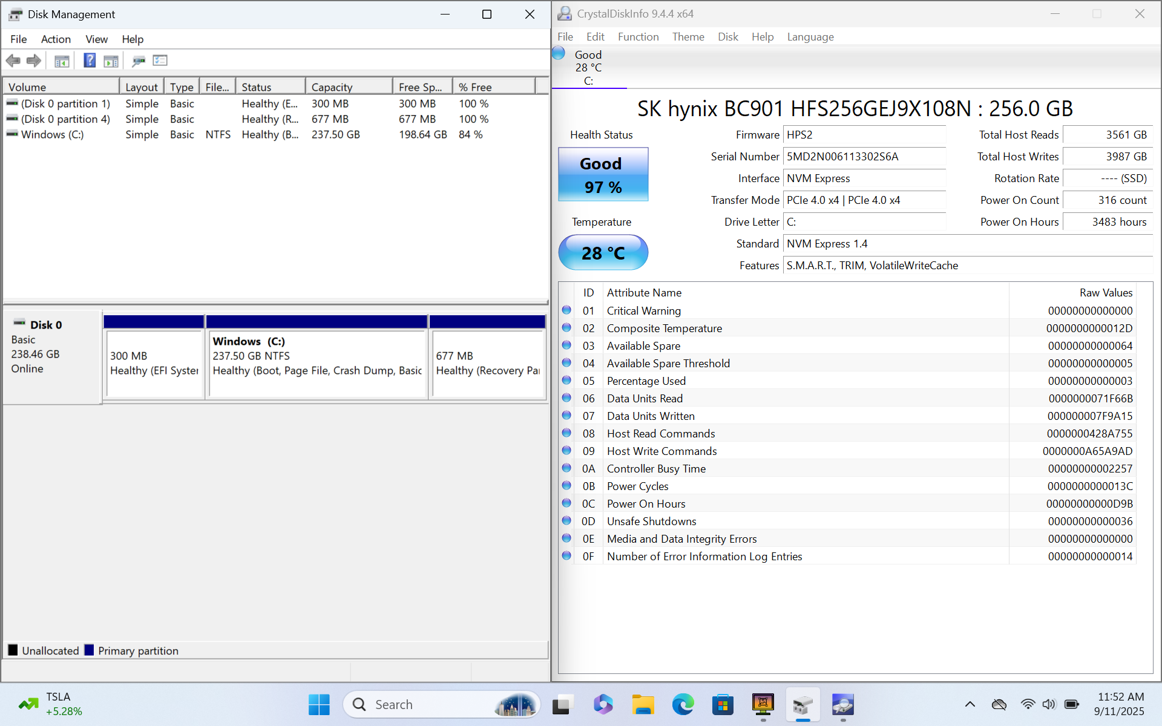Screen dimensions: 1162x726
Task: Select the 300 MB EFI System partition block
Action: point(154,363)
